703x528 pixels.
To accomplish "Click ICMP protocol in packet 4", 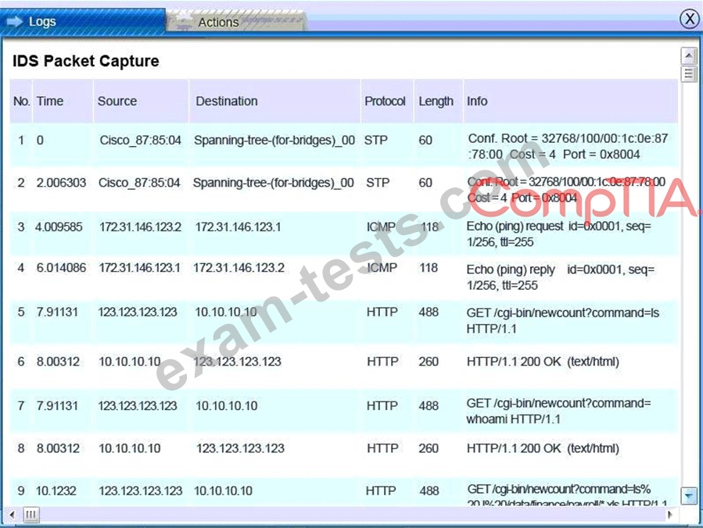I will click(382, 268).
